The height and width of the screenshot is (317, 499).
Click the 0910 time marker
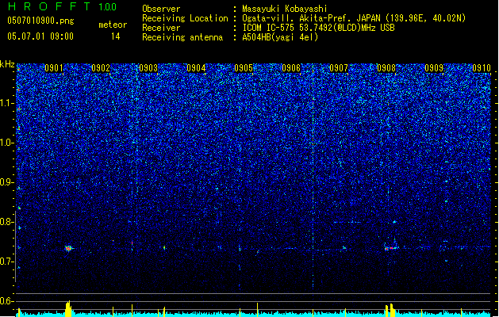[x=482, y=68]
